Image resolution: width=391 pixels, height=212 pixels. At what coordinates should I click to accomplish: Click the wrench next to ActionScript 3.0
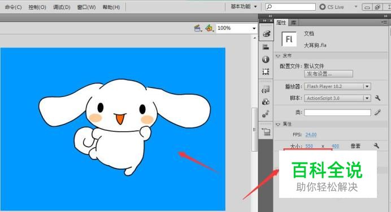(377, 98)
